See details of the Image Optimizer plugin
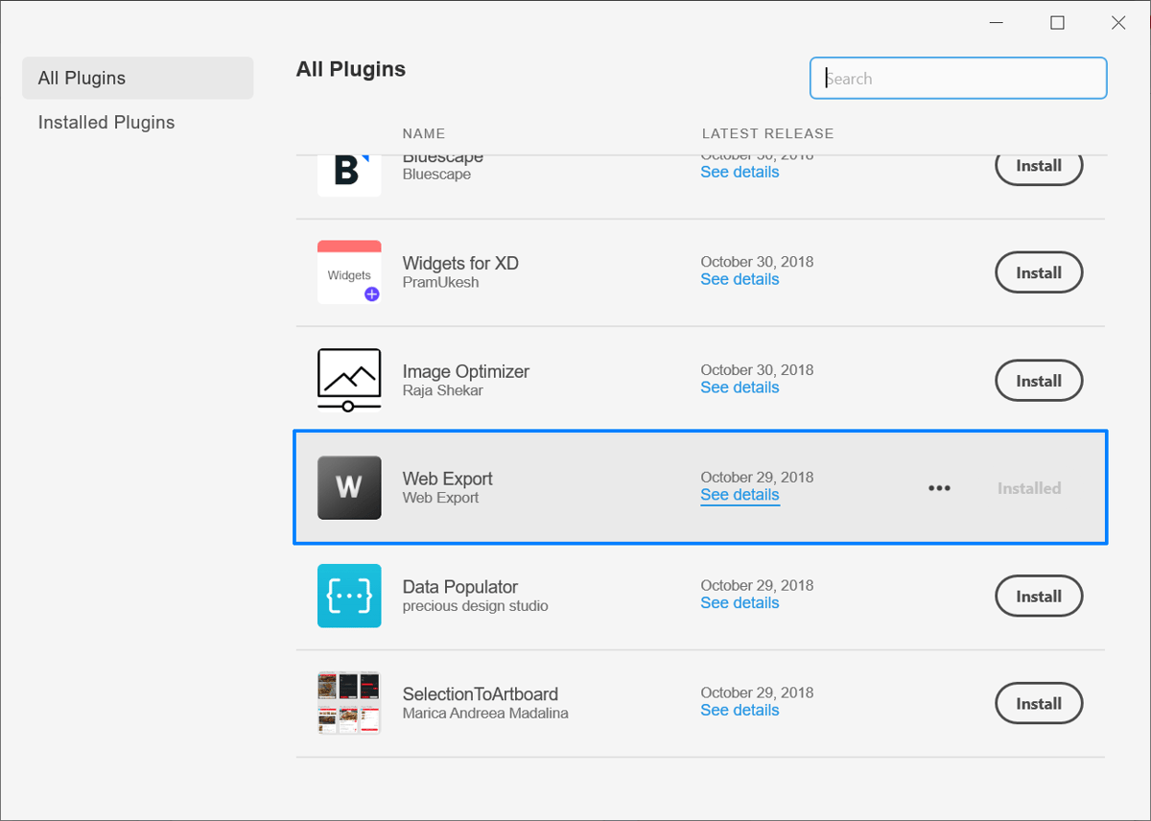The height and width of the screenshot is (821, 1151). [740, 387]
